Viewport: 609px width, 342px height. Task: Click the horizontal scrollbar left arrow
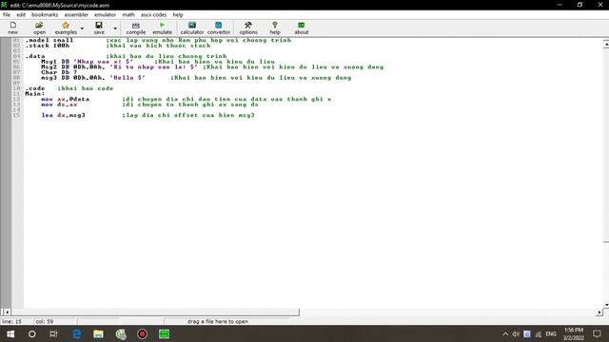[7, 312]
